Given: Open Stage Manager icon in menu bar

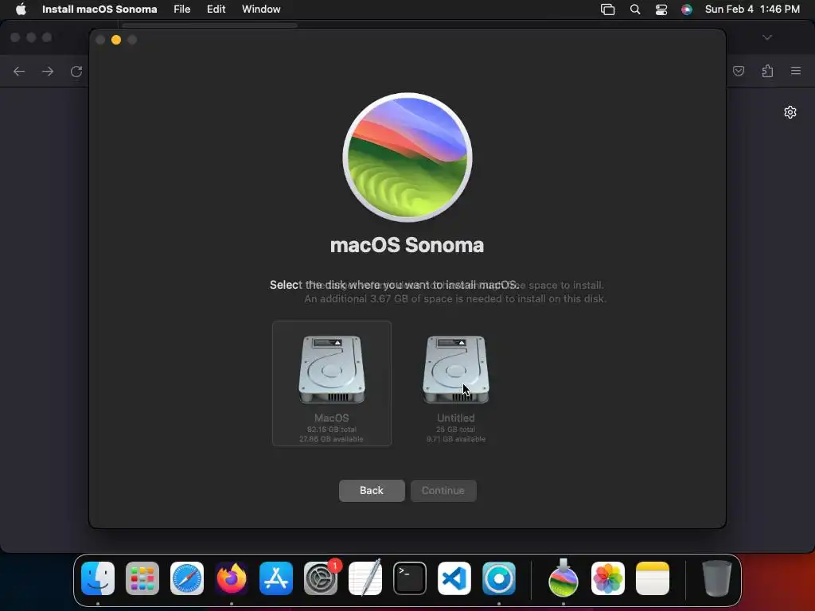Looking at the screenshot, I should click(607, 10).
